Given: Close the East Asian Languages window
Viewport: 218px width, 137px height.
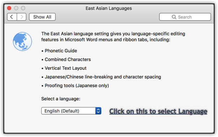Looking at the screenshot, I should click(9, 8).
